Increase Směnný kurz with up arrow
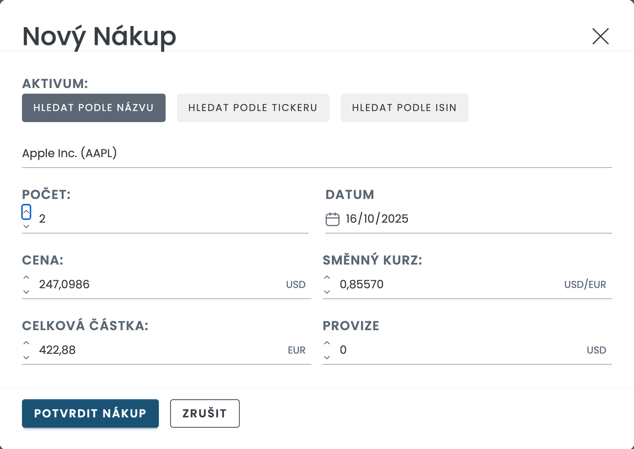Screen dimensions: 634x449 (x=327, y=277)
